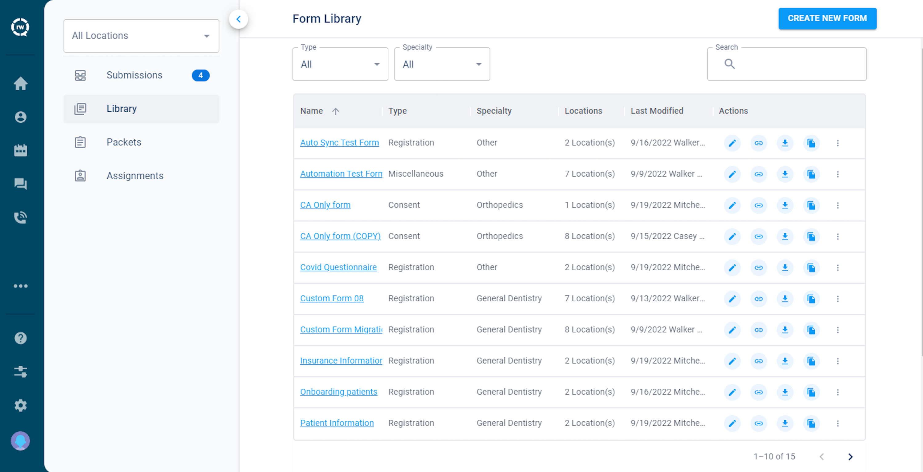
Task: Copy link for Automation Test Form
Action: [x=758, y=174]
